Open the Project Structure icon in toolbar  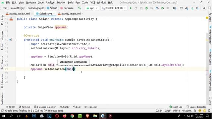point(175,8)
